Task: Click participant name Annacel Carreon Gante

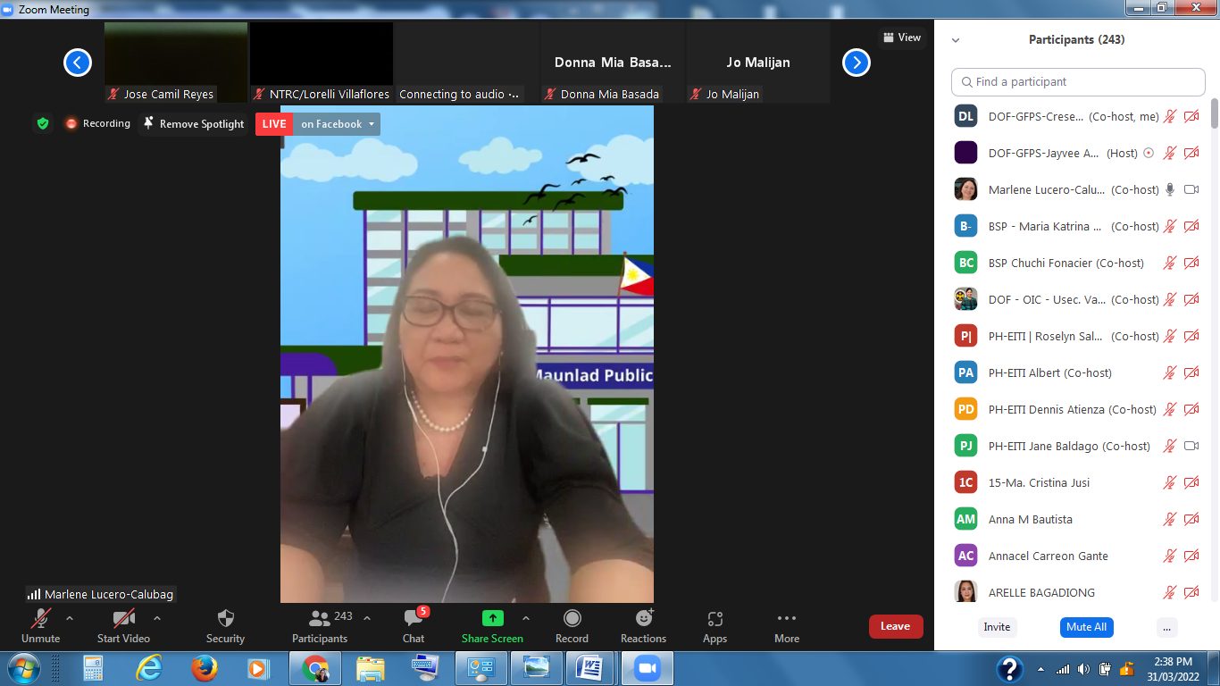Action: pos(1048,556)
